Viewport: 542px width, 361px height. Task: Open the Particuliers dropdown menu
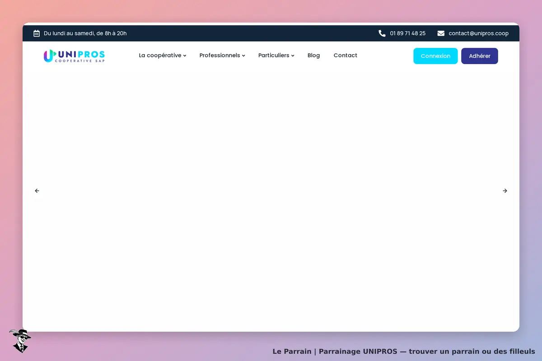[276, 56]
